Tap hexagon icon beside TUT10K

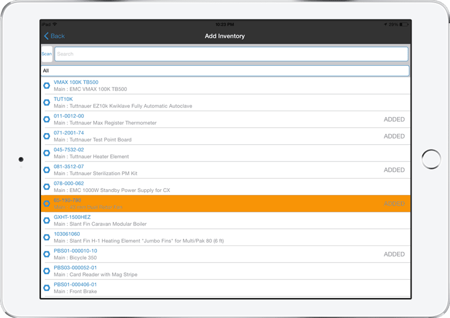46,102
